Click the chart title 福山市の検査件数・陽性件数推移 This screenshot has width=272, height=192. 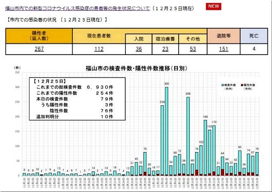pos(136,68)
